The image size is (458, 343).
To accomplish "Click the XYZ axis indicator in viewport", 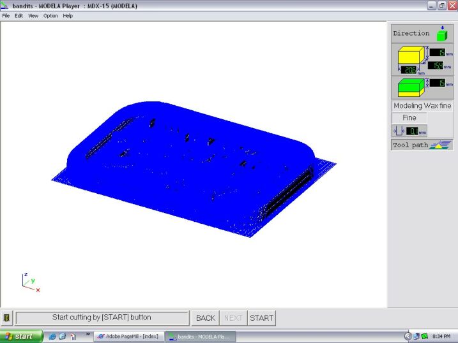I will (30, 282).
